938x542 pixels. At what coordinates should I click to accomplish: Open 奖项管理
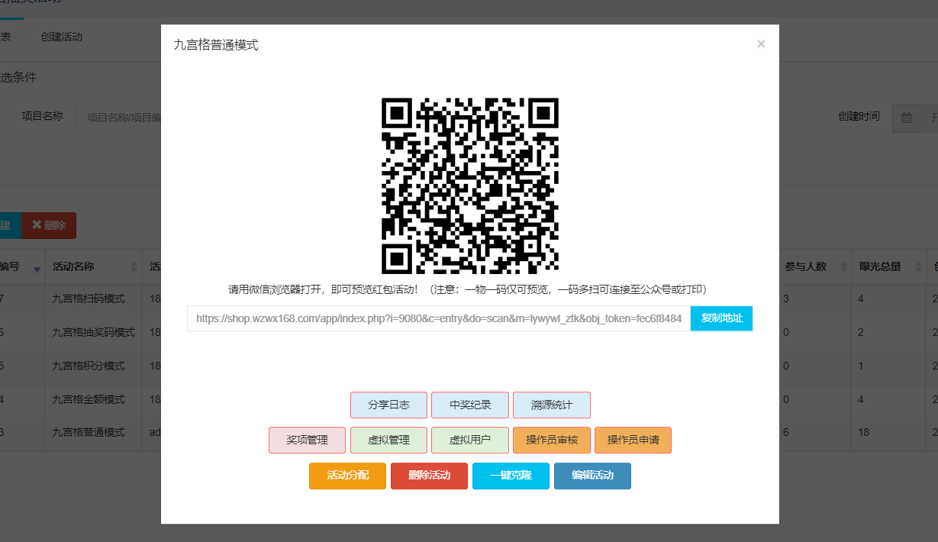(x=307, y=440)
